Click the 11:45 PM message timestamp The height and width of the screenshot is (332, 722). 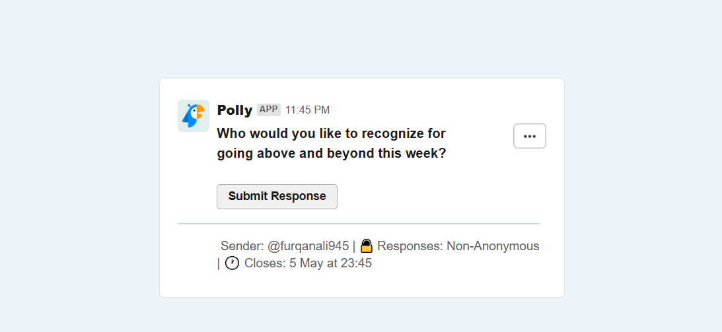pyautogui.click(x=307, y=110)
